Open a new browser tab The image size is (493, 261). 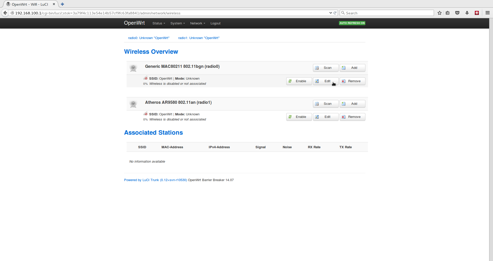[62, 4]
